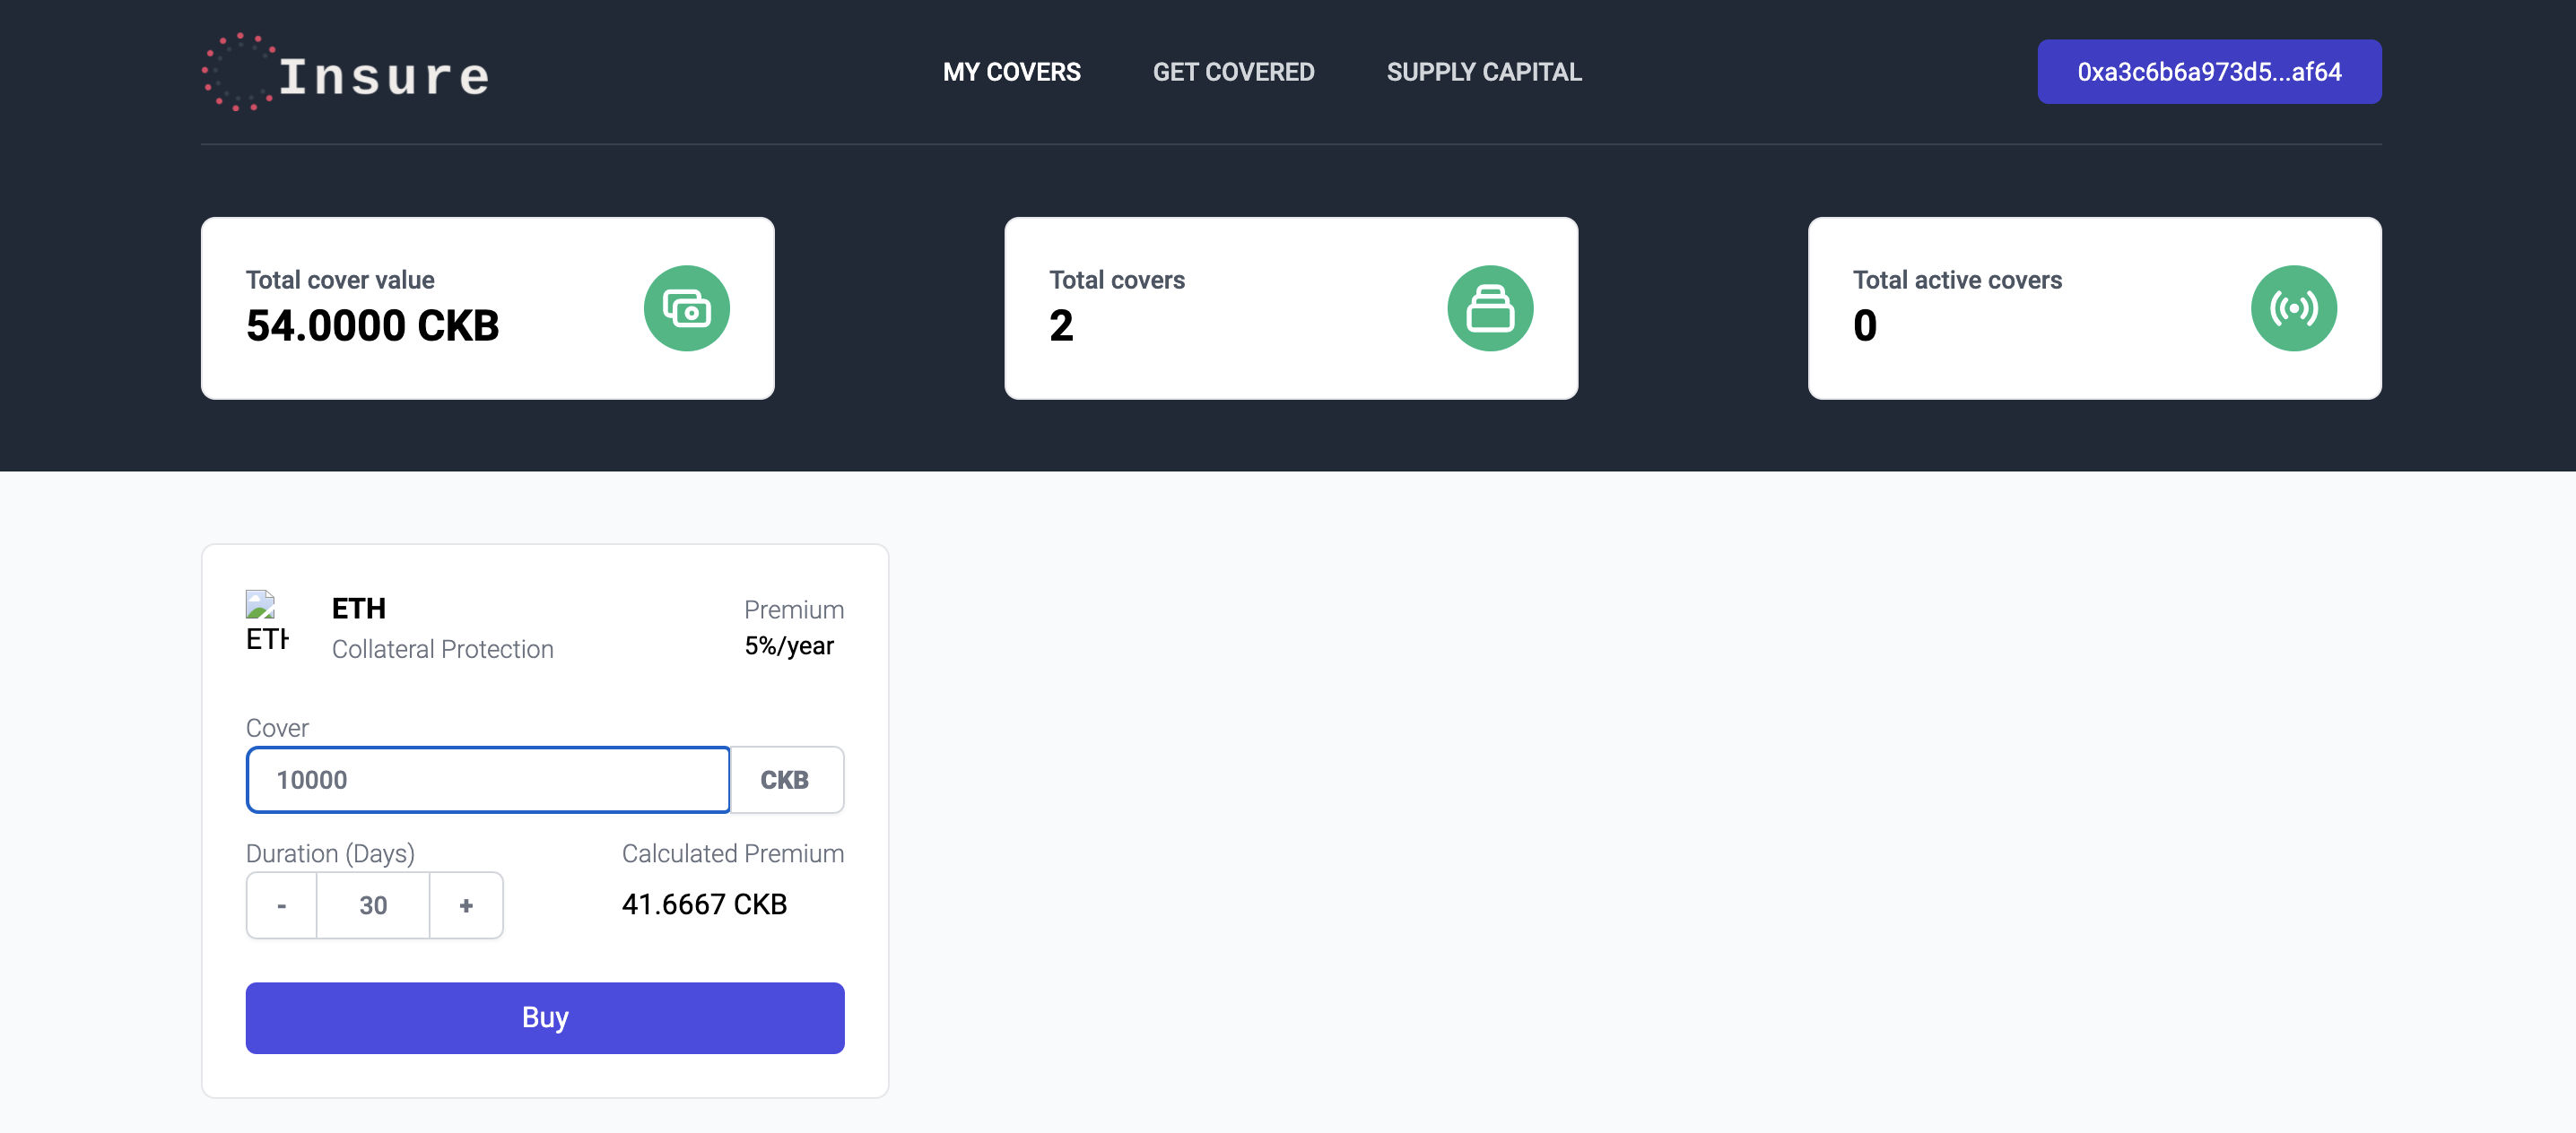Click the ETH cover title

click(359, 609)
